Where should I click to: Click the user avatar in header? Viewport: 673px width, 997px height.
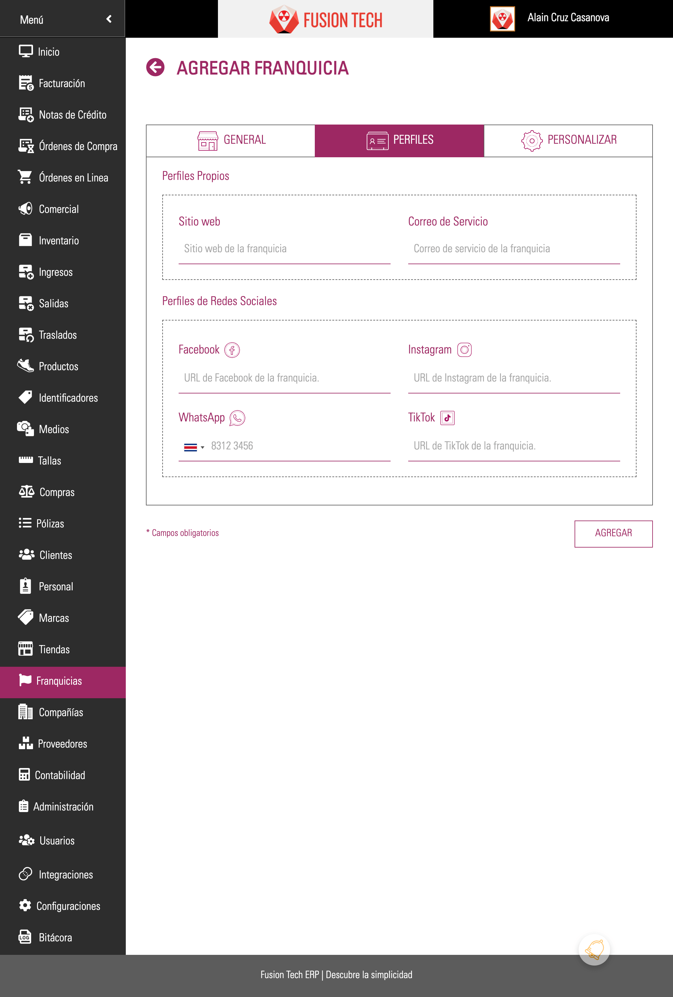[x=502, y=19]
